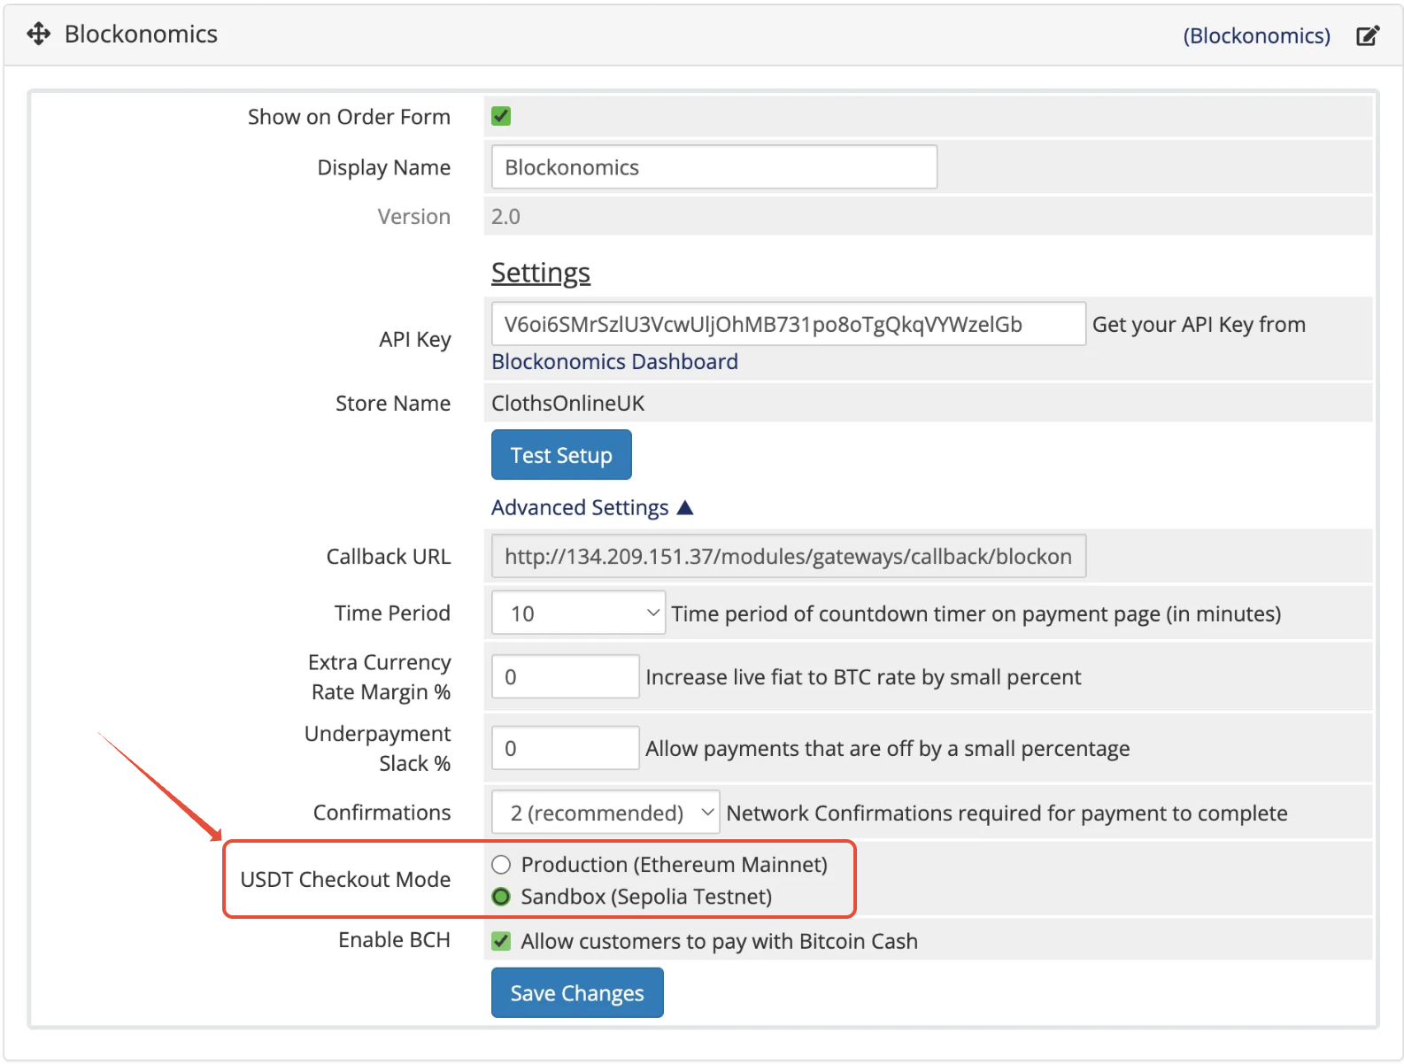Click the Settings heading
Viewport: 1404px width, 1064px height.
click(541, 273)
